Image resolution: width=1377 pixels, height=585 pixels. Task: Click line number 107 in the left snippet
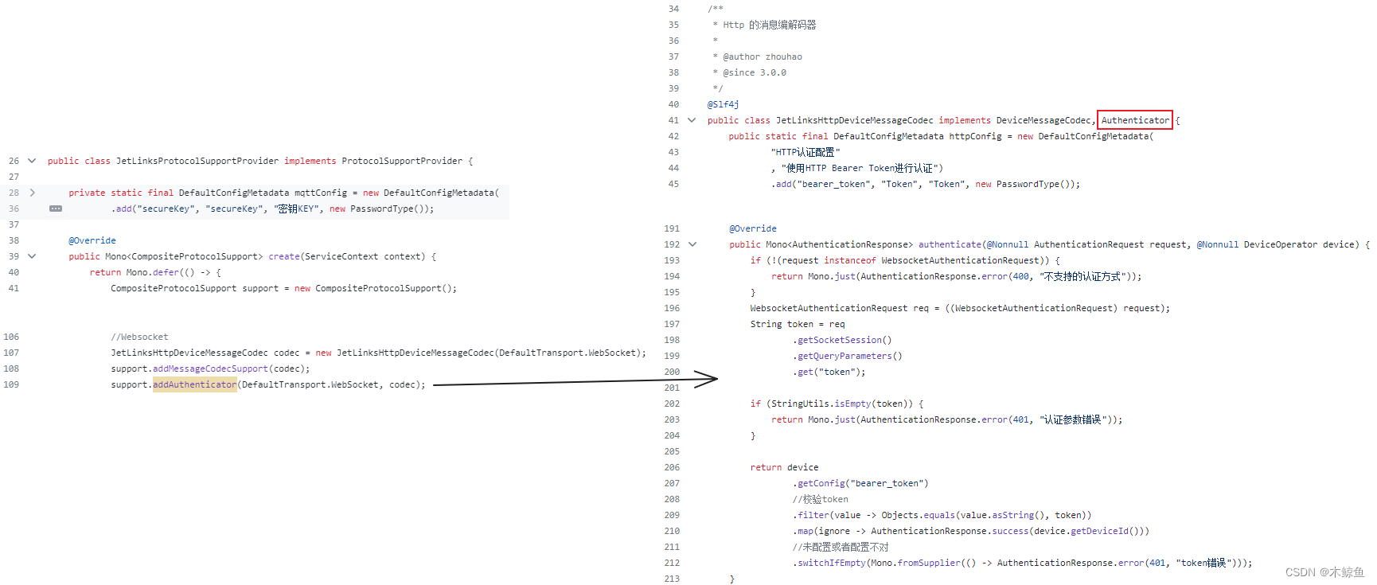[x=11, y=353]
